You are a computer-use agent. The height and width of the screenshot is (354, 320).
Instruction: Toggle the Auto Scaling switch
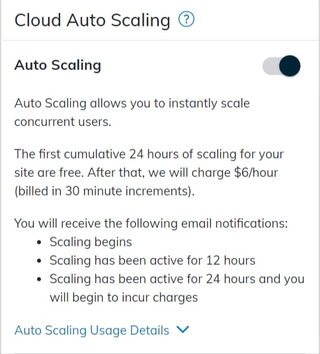point(282,66)
